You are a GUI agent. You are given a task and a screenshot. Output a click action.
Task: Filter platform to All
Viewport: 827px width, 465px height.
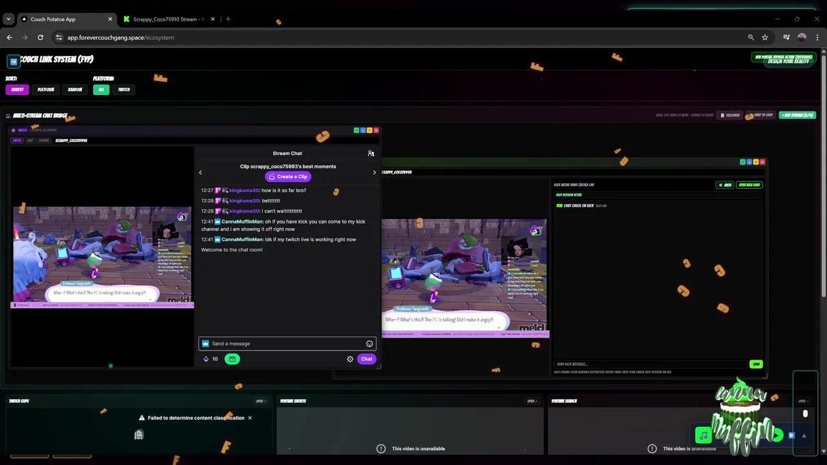pyautogui.click(x=101, y=90)
